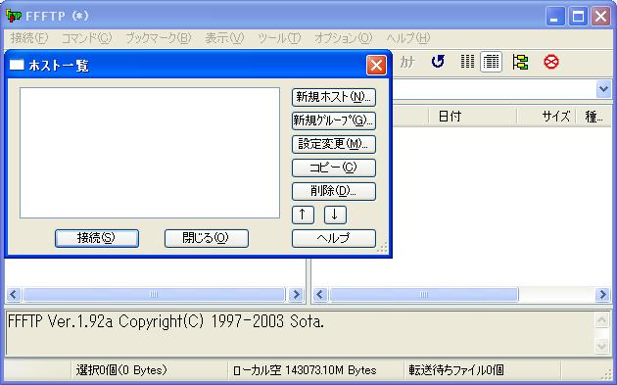Move host down with ↓ button
Screen dimensions: 617x385
[x=335, y=215]
